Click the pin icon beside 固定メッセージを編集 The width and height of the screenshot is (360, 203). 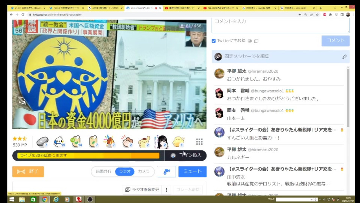218,56
